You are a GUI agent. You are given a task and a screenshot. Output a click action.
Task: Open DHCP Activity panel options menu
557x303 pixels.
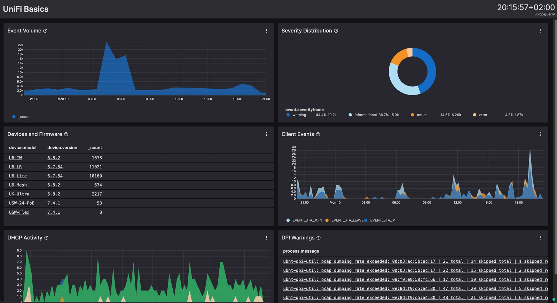click(267, 238)
